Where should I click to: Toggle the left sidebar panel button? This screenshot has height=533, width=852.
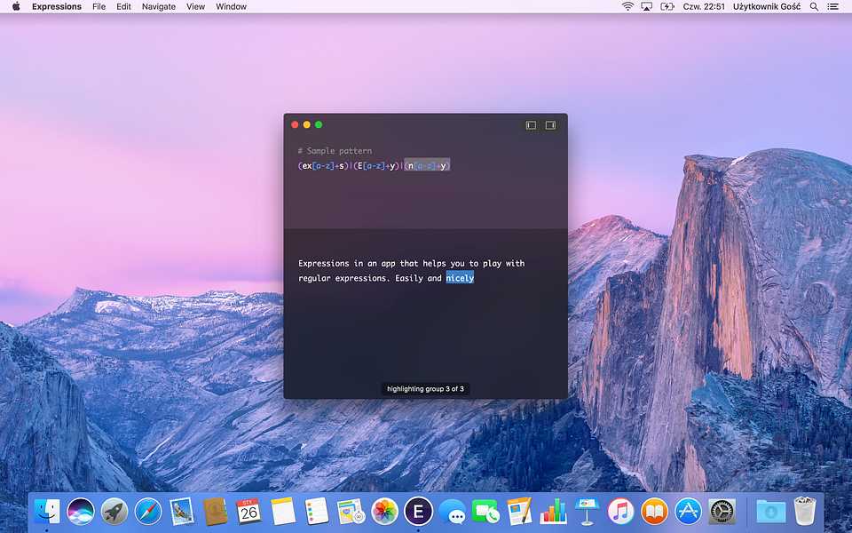click(531, 125)
